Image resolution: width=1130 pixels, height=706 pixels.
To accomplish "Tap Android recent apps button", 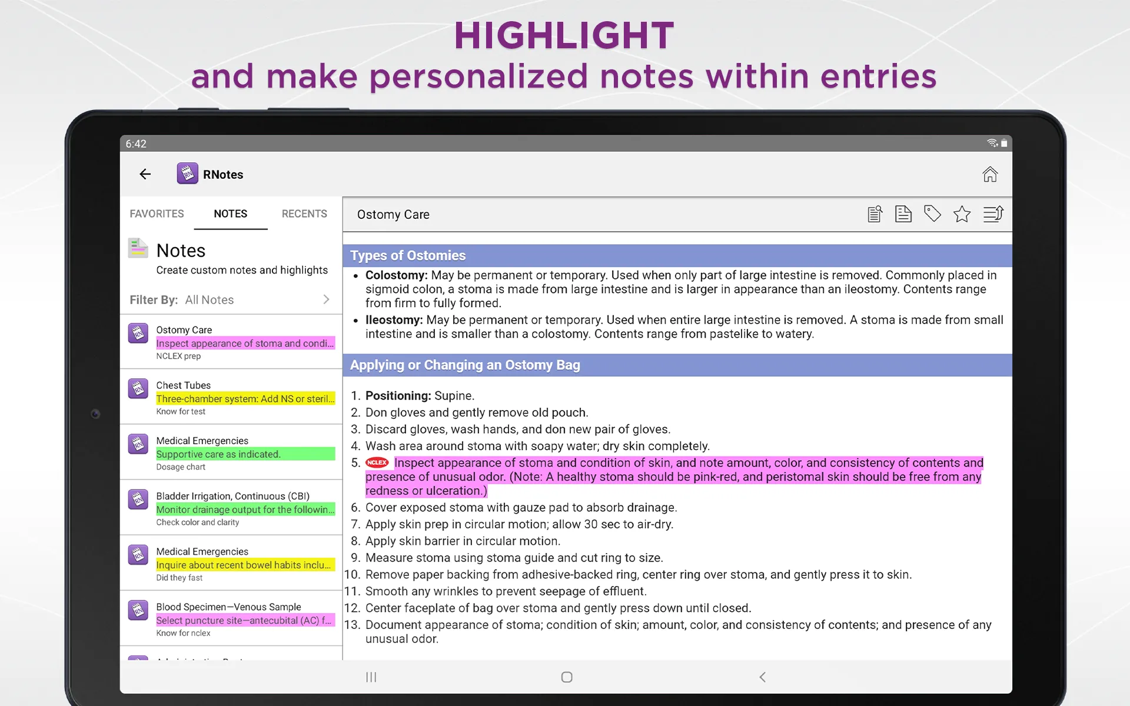I will (x=371, y=677).
